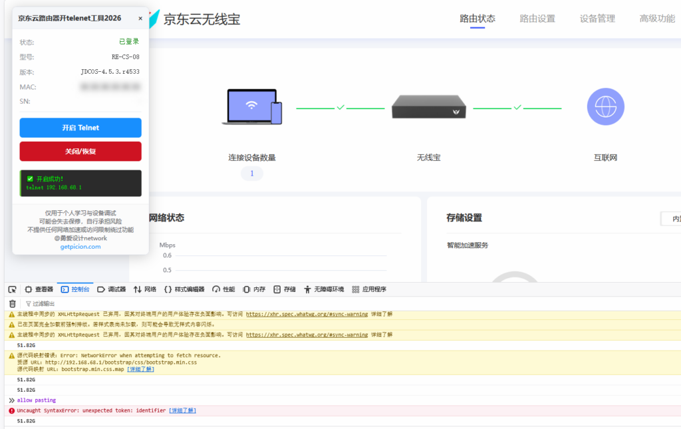Close the telnet tool popup
The width and height of the screenshot is (681, 429).
(140, 18)
